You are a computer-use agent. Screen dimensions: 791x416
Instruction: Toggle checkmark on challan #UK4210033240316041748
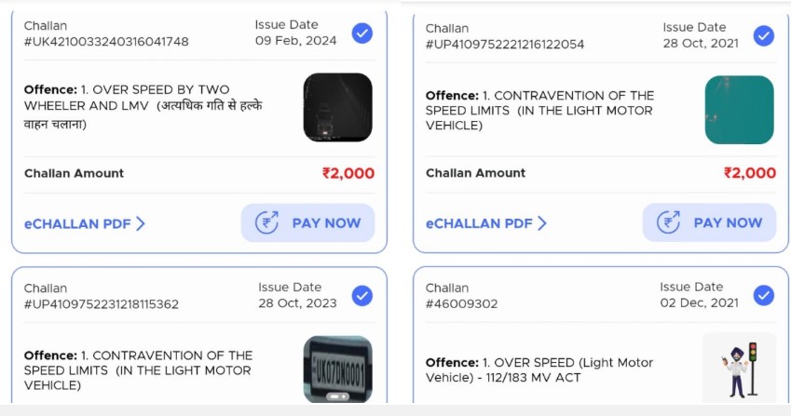point(362,34)
